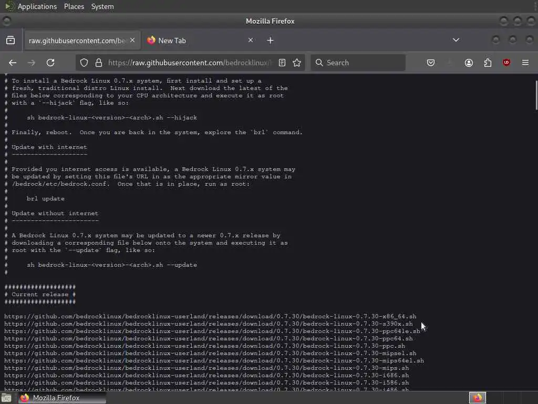The width and height of the screenshot is (538, 404).
Task: Bookmark this page with the star
Action: pos(297,63)
